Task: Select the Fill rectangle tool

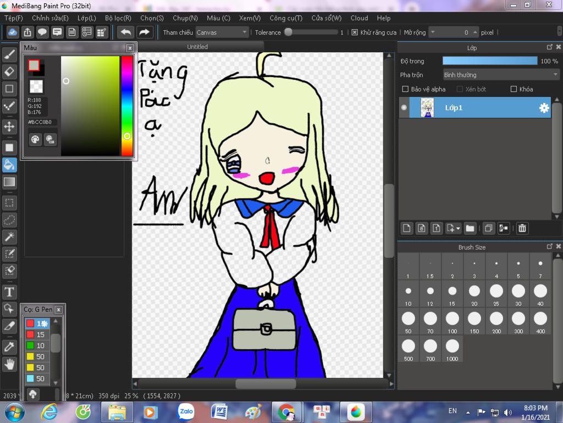Action: coord(9,147)
